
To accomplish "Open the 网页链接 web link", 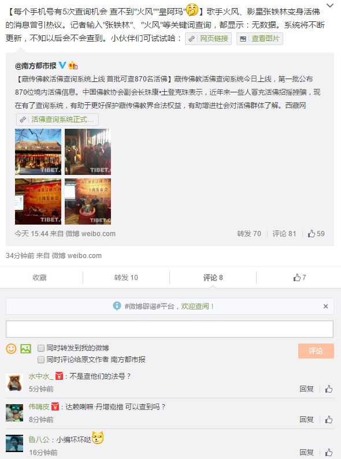I will tap(208, 39).
